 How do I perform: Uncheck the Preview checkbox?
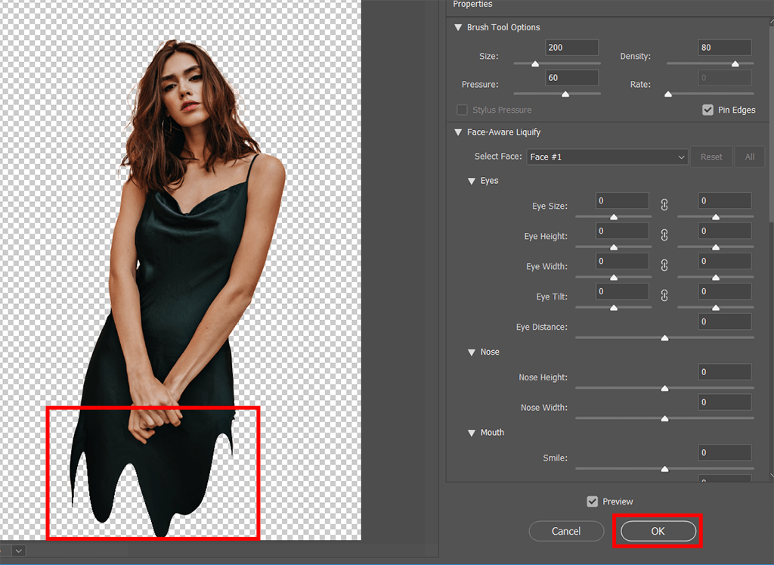pos(593,501)
